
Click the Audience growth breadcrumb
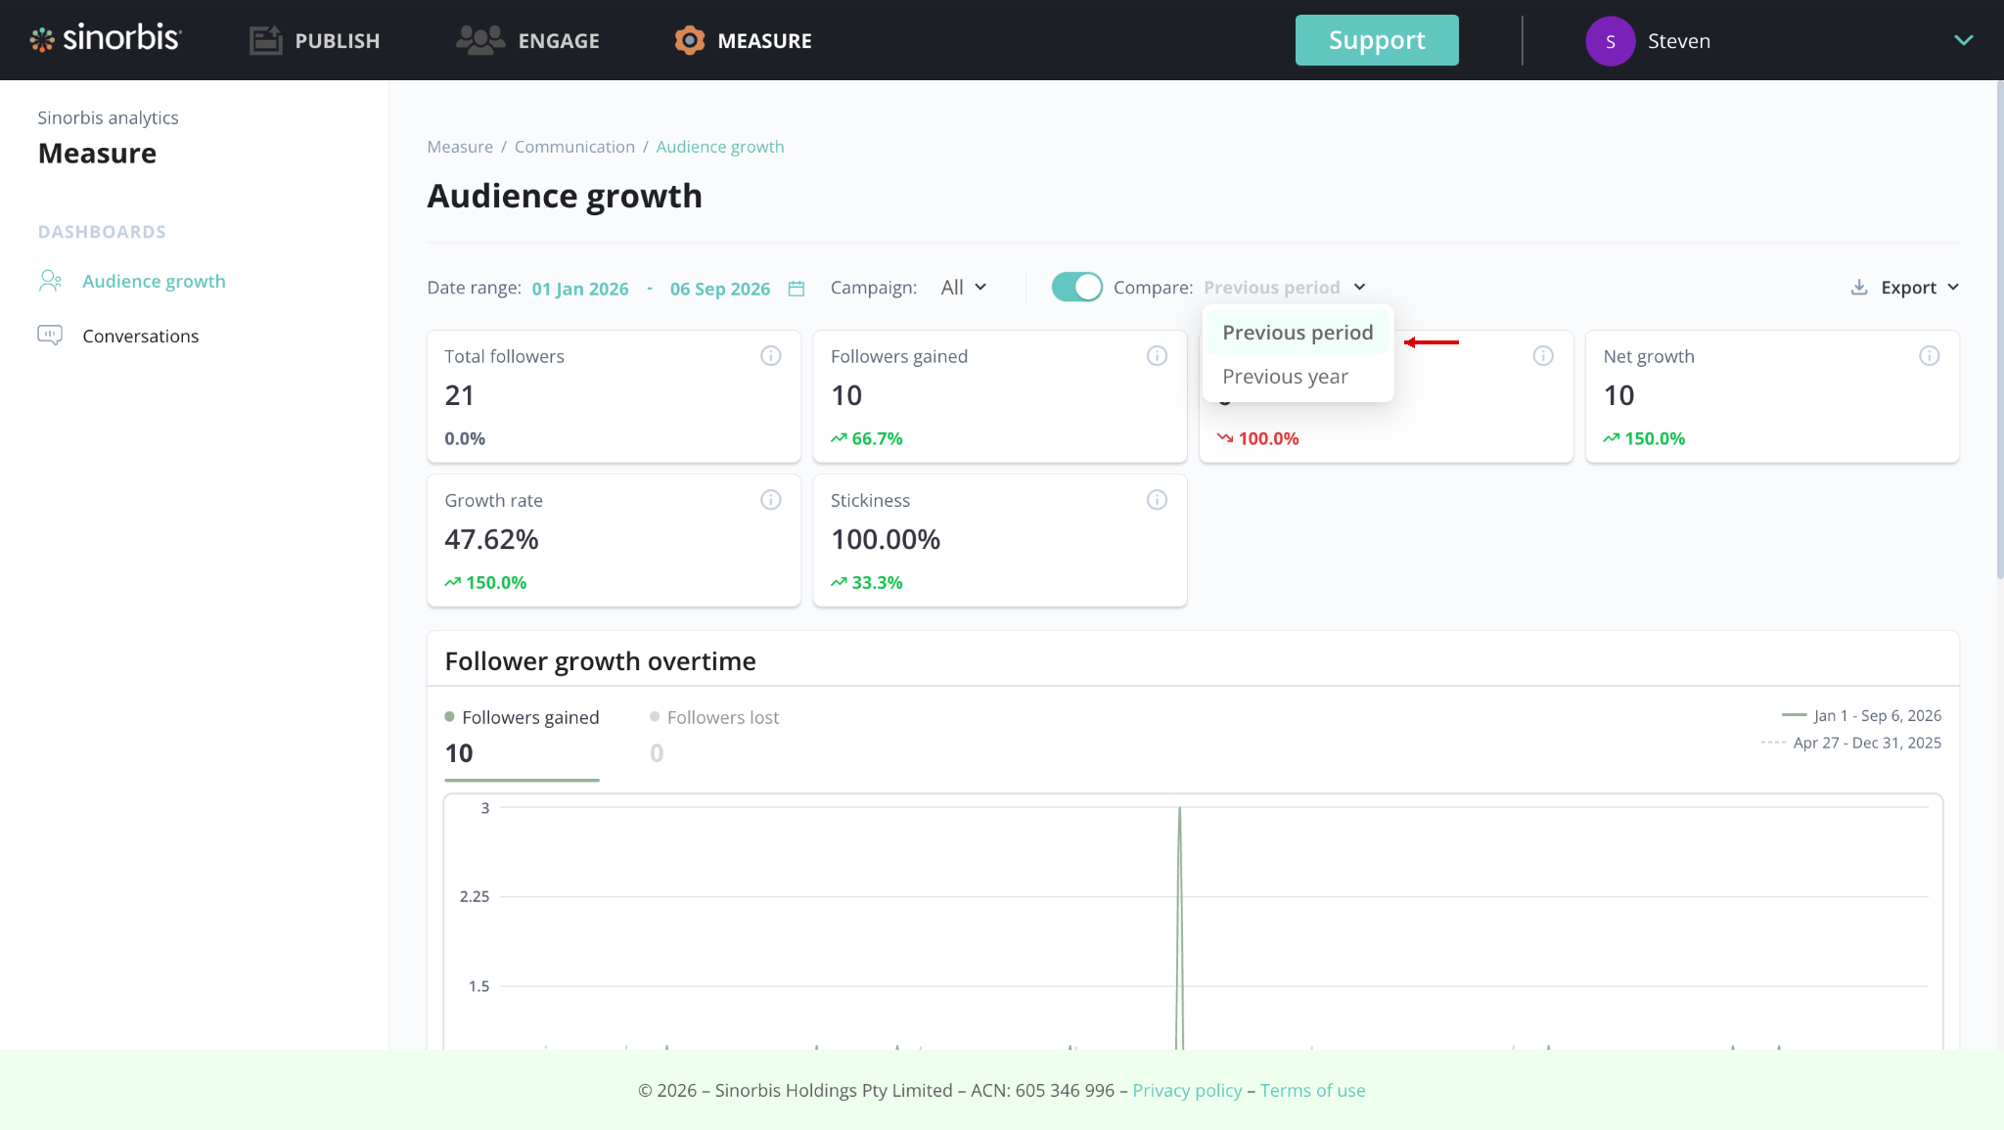click(720, 147)
